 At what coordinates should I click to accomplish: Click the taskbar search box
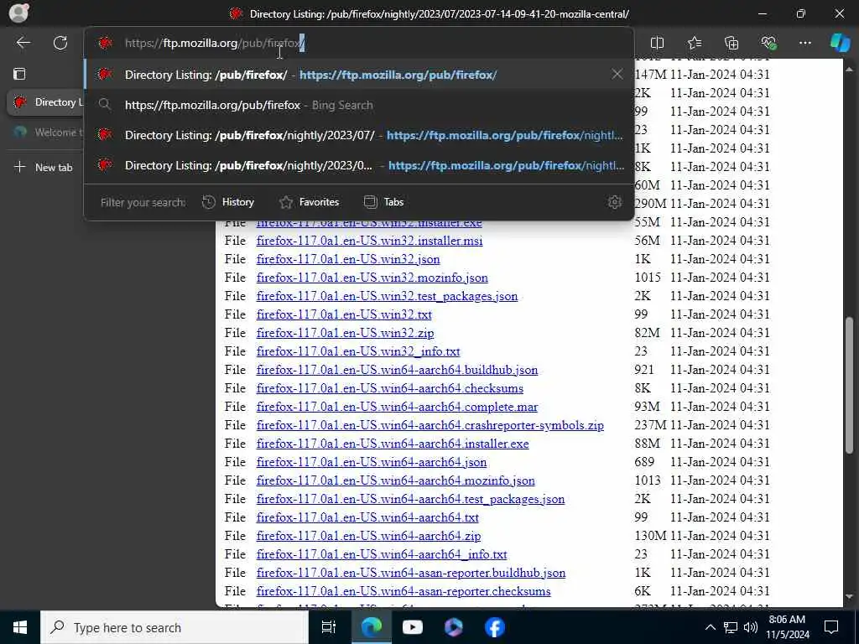174,627
